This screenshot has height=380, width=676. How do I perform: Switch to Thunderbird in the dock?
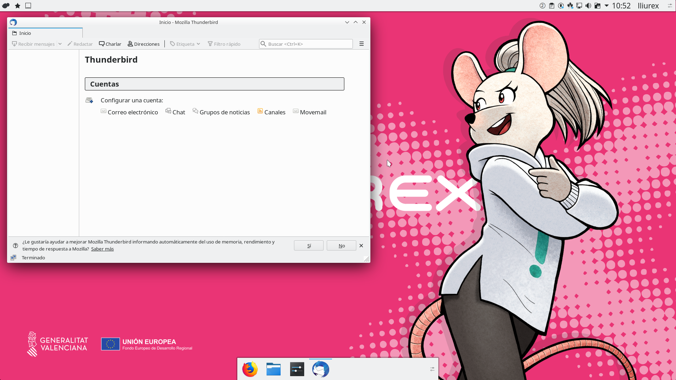321,369
